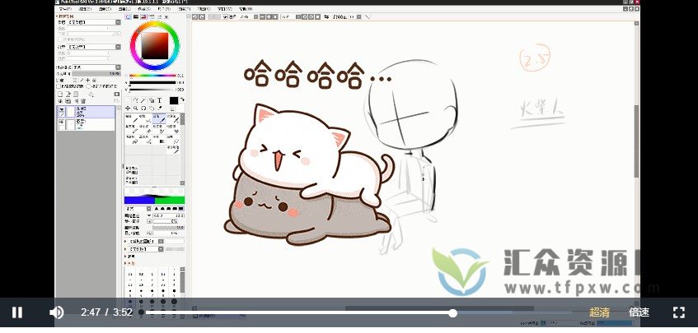Select the Text (T) tool
The width and height of the screenshot is (698, 333).
coord(159,101)
